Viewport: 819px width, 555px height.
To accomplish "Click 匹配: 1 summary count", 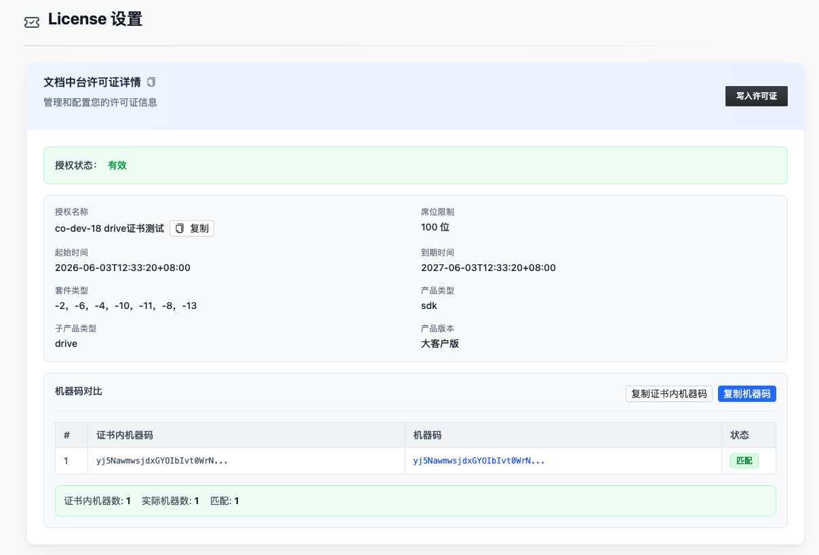I will 225,501.
